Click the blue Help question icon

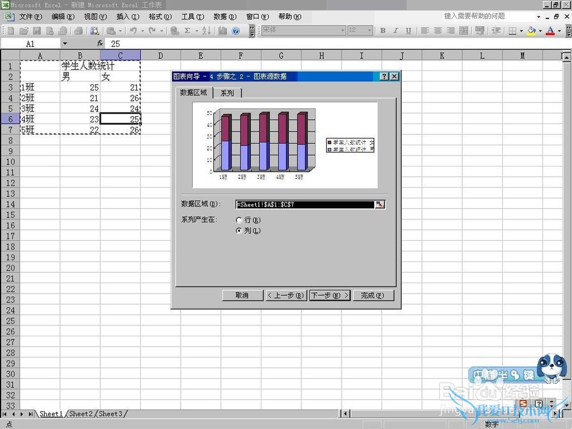(236, 31)
